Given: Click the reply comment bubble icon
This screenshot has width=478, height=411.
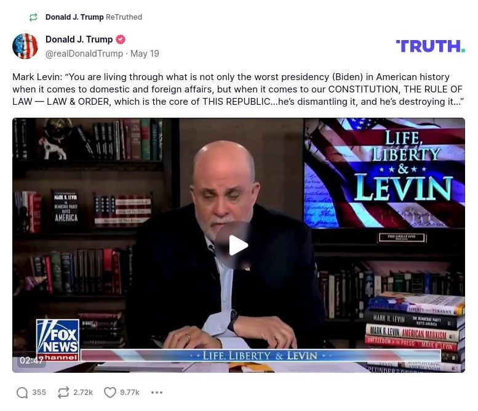Looking at the screenshot, I should pyautogui.click(x=22, y=393).
